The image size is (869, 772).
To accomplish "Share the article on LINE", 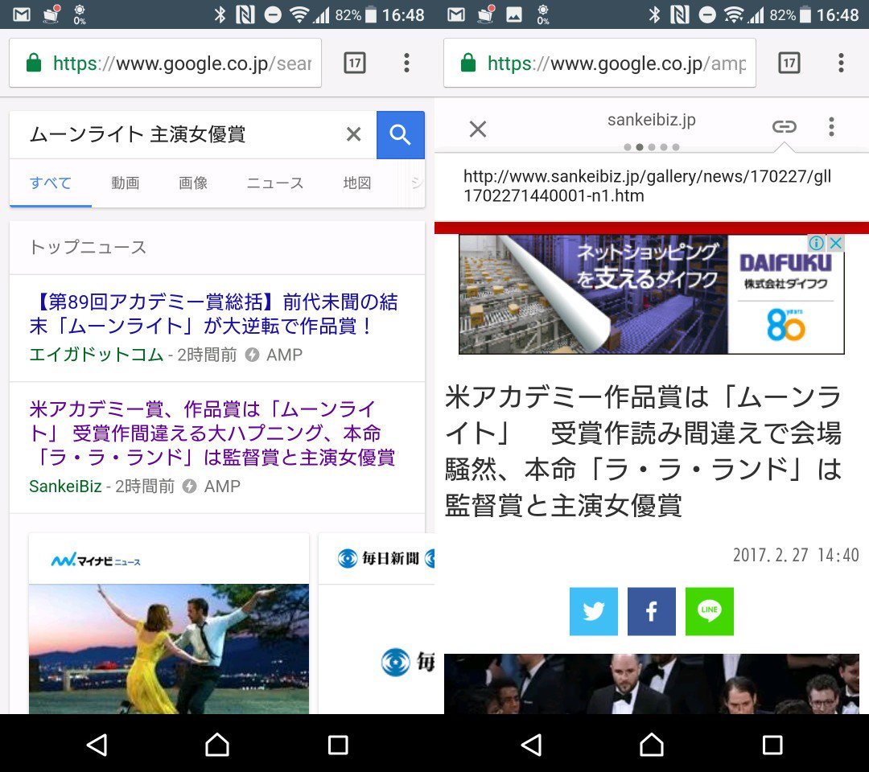I will point(710,611).
